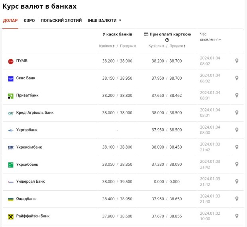Image resolution: width=247 pixels, height=227 pixels.
Task: Show Сенс Банк locations map pin
Action: pyautogui.click(x=237, y=78)
